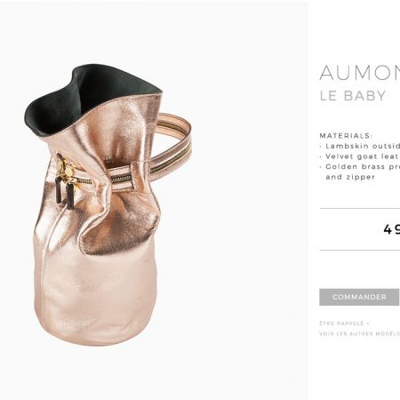
Task: Click the gold zipper pulls on the bag
Action: (68, 170)
